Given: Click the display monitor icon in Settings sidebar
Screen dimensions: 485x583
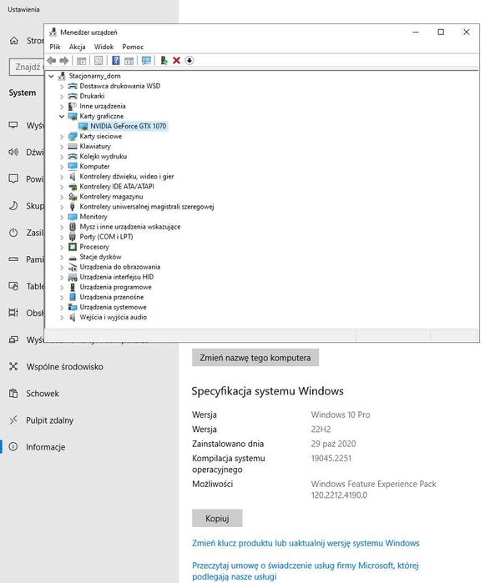Looking at the screenshot, I should 13,125.
